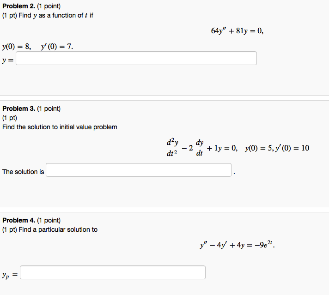329x295 pixels.
Task: Click the 'Problem 3.' heading
Action: coord(18,108)
